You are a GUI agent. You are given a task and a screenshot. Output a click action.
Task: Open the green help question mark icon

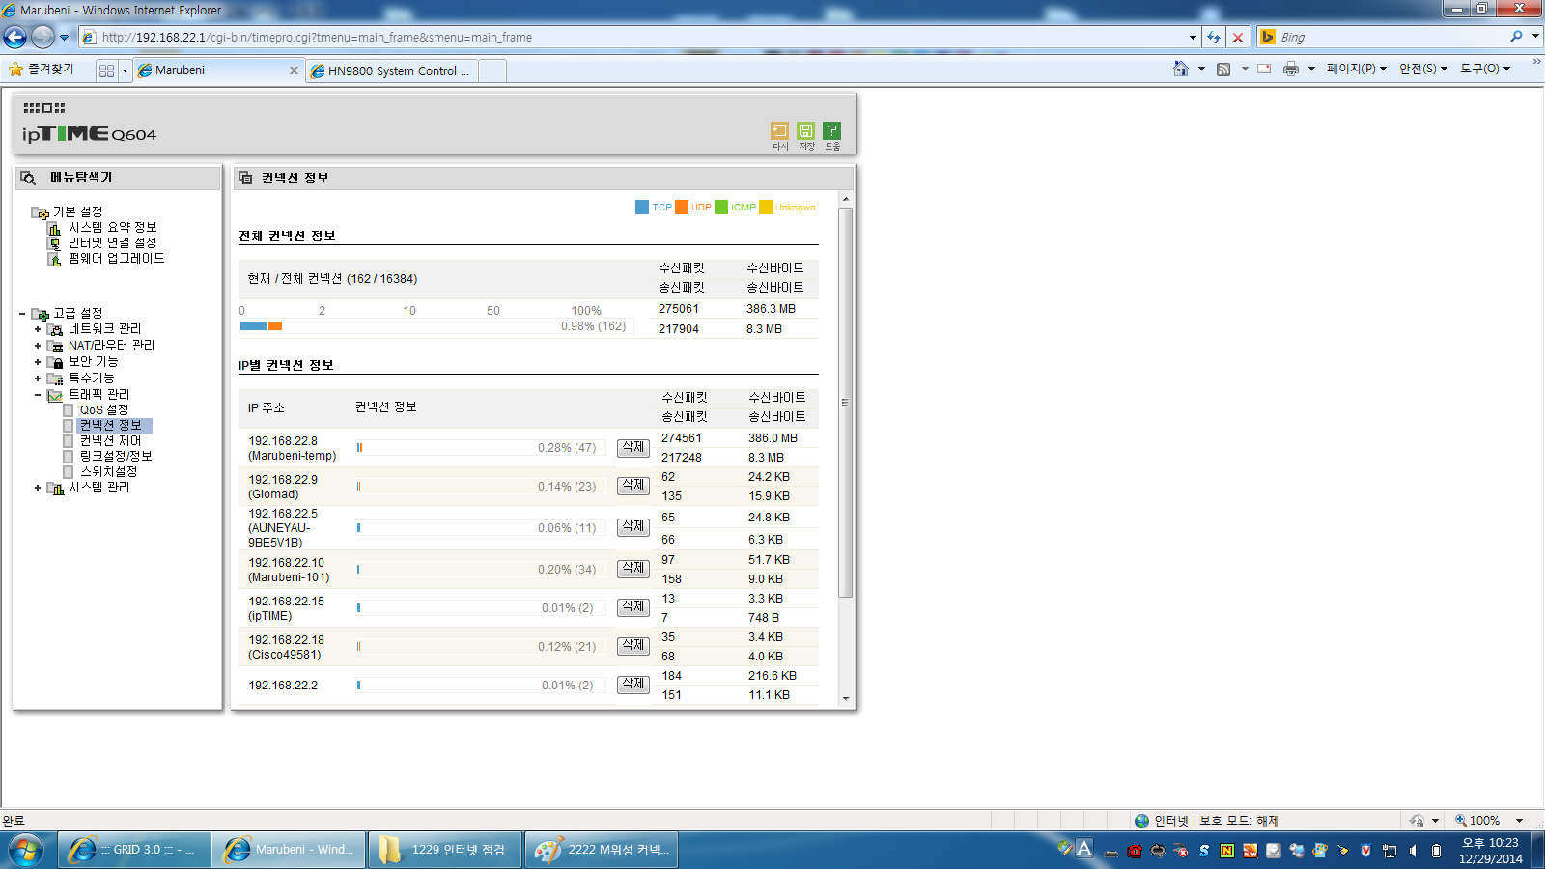(831, 130)
